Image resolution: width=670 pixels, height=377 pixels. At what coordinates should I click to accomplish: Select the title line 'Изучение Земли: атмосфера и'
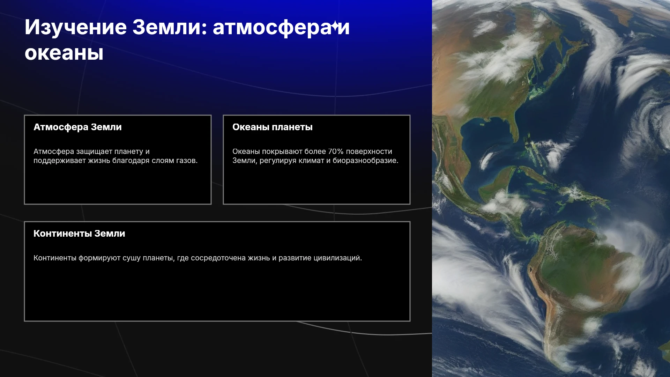187,27
